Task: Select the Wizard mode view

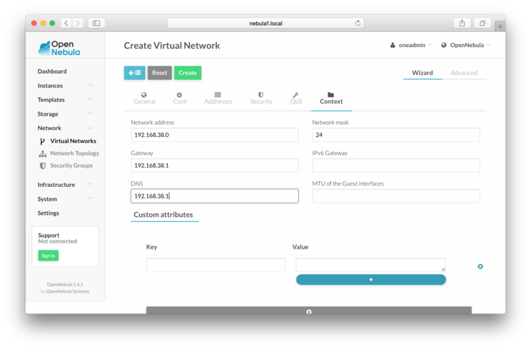Action: [422, 73]
